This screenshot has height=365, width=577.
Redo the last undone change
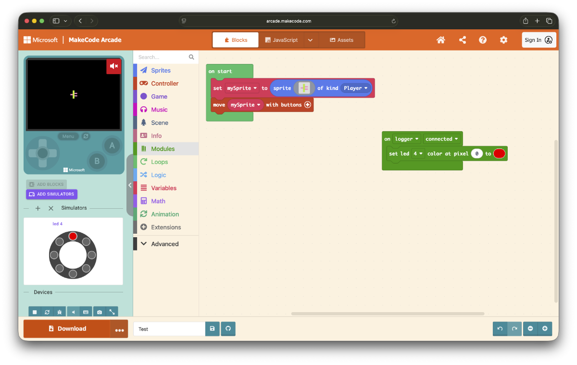click(x=514, y=328)
